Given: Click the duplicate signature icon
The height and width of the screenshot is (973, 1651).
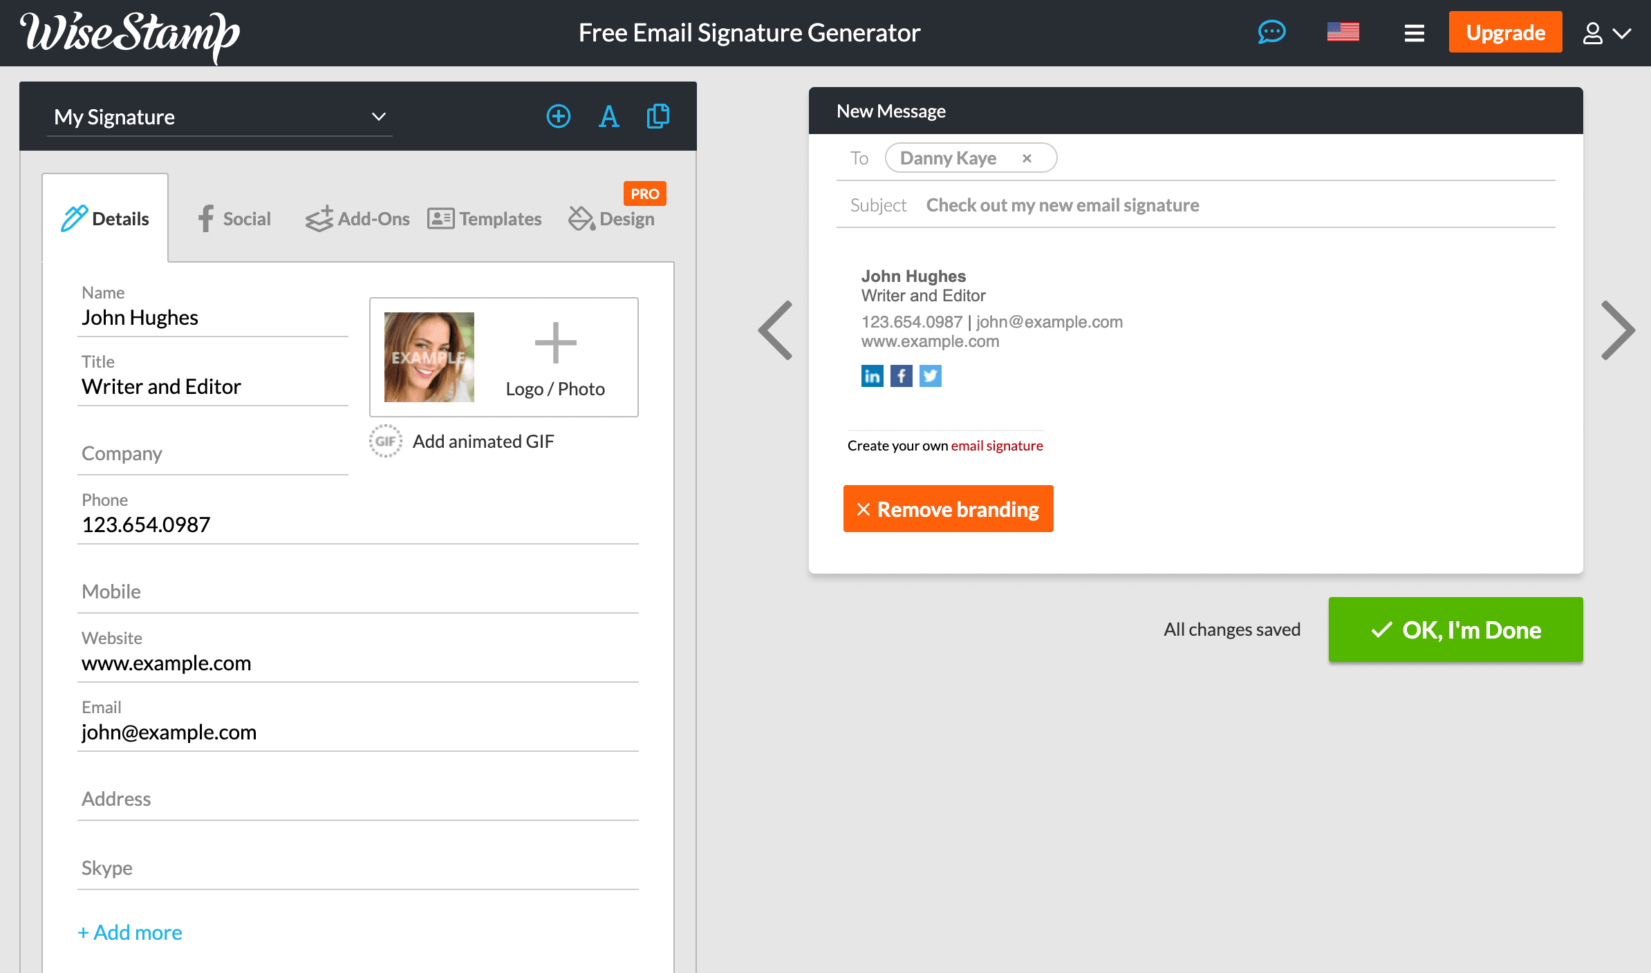Looking at the screenshot, I should click(x=657, y=116).
